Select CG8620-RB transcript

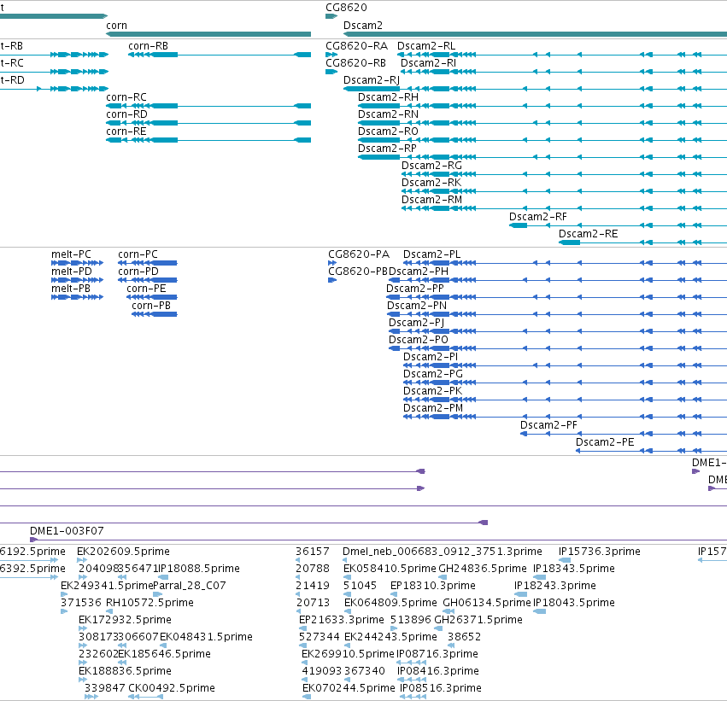tap(356, 63)
